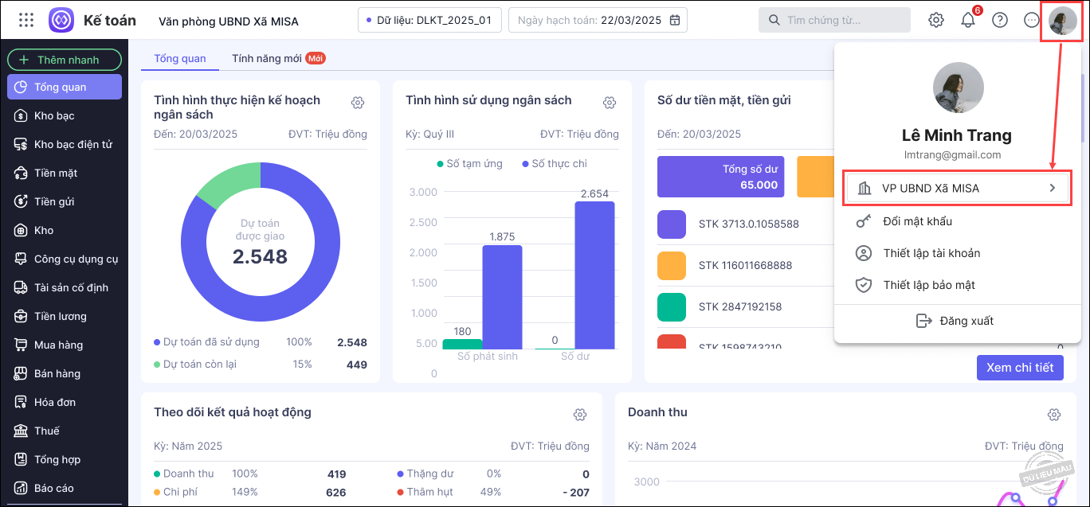This screenshot has height=507, width=1090.
Task: Click the Thêm nhanh button
Action: coord(65,60)
